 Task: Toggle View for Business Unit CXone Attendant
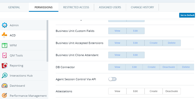coord(117,55)
